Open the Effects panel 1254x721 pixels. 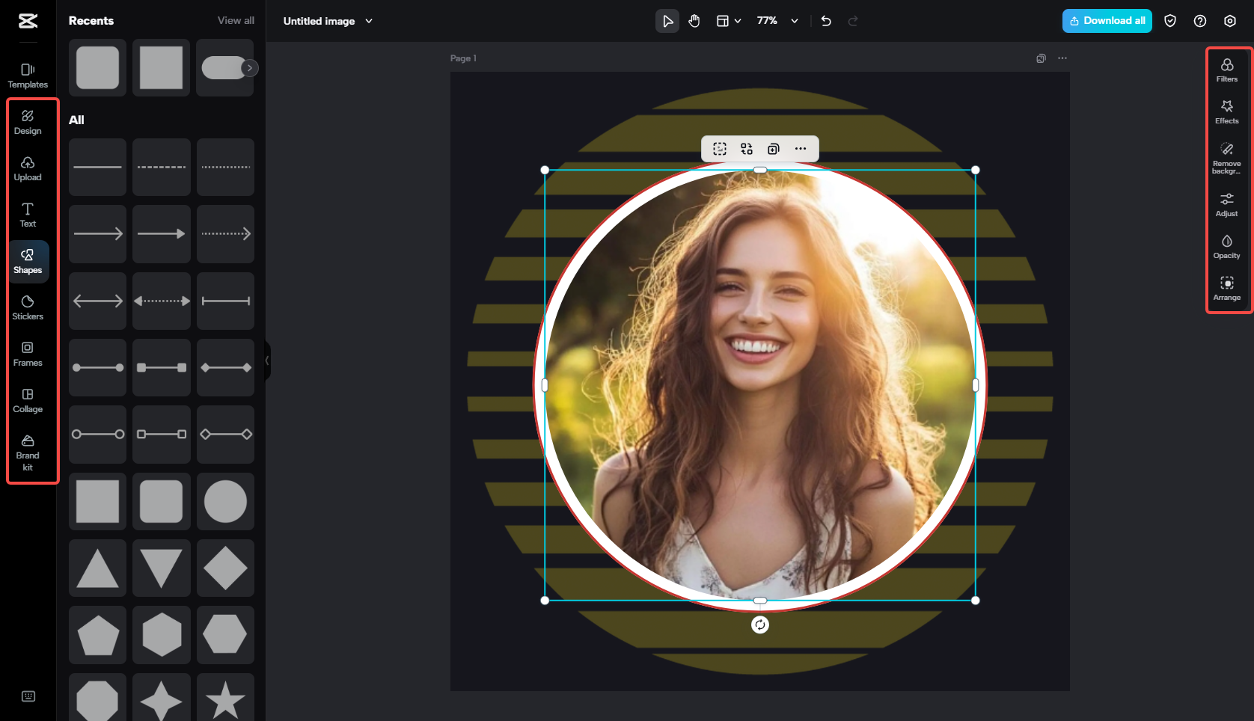[1226, 111]
